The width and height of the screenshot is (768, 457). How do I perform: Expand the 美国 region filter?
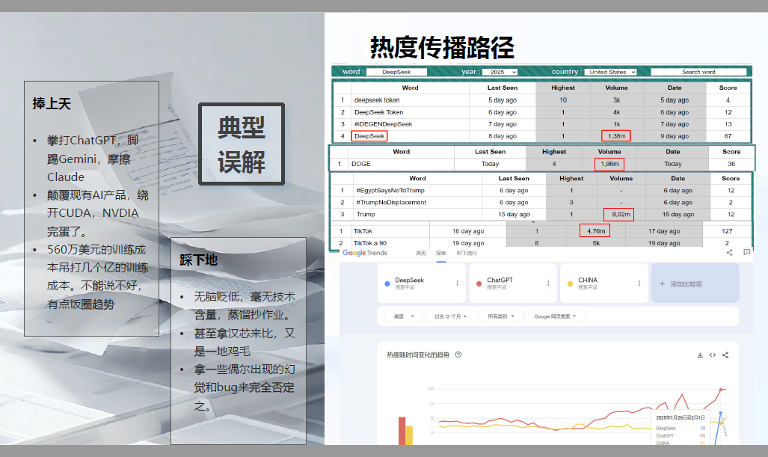404,316
